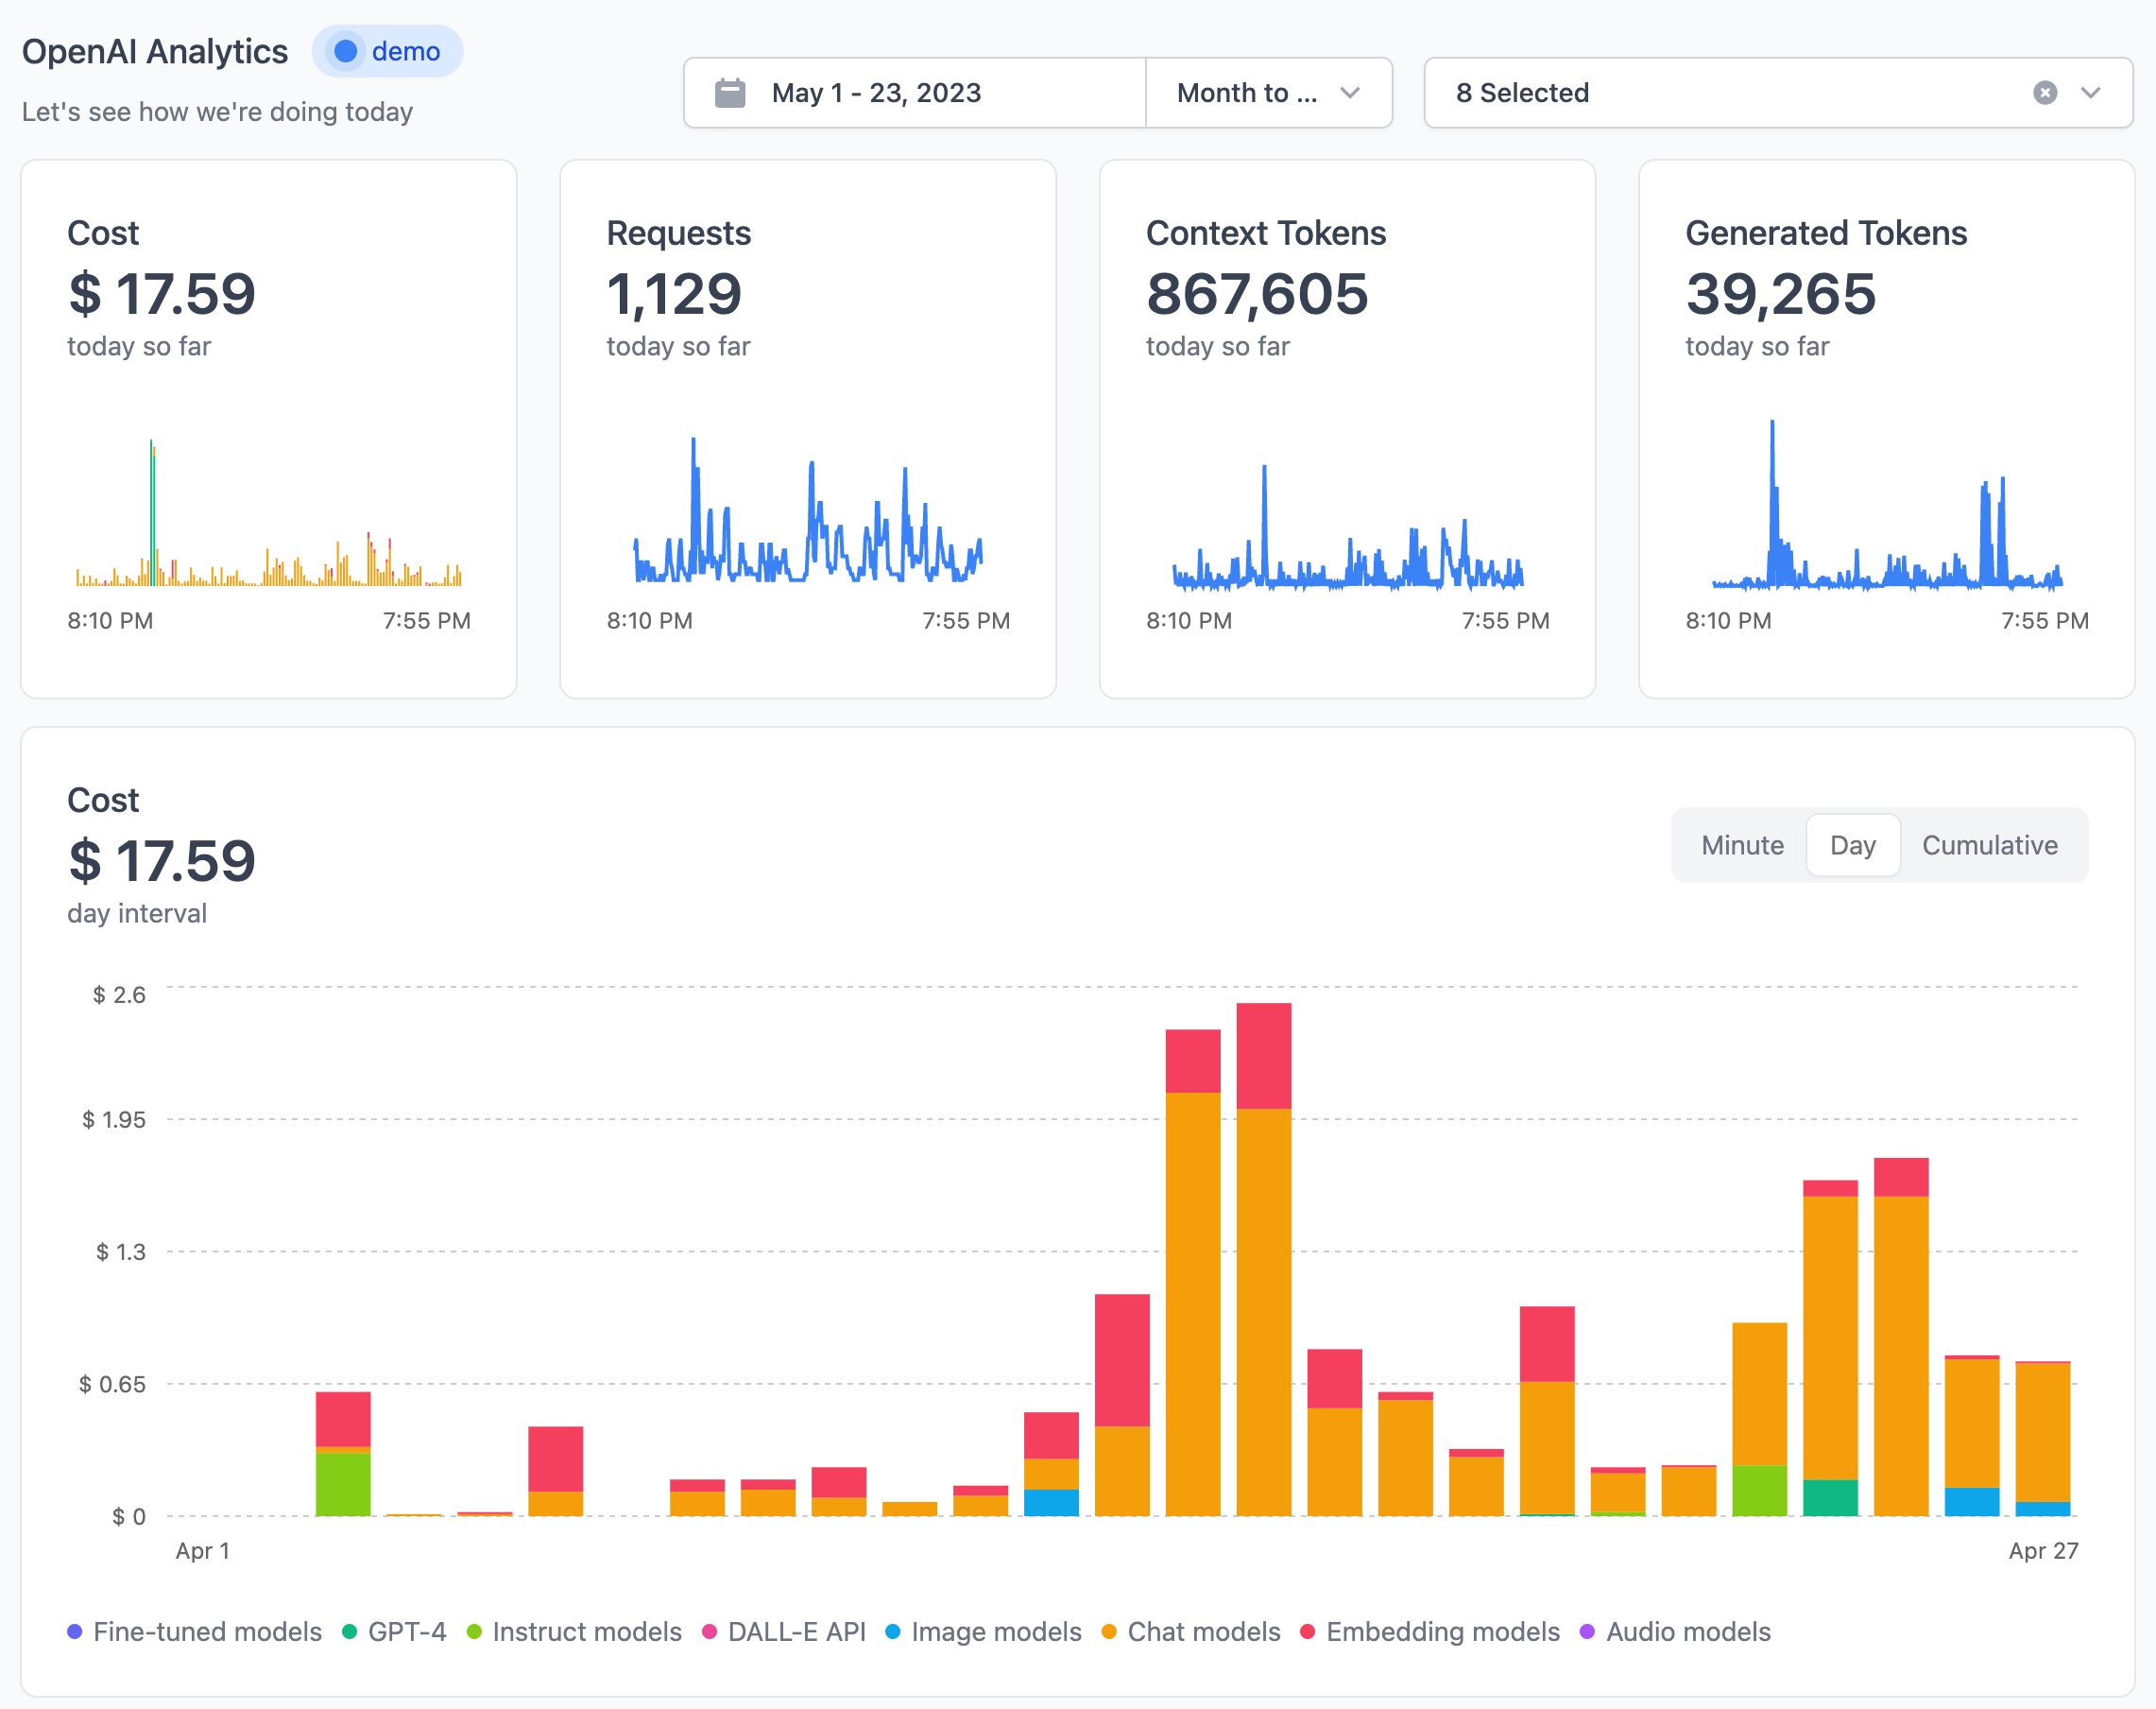Click the Context Tokens card heading
The width and height of the screenshot is (2156, 1709).
[1266, 233]
